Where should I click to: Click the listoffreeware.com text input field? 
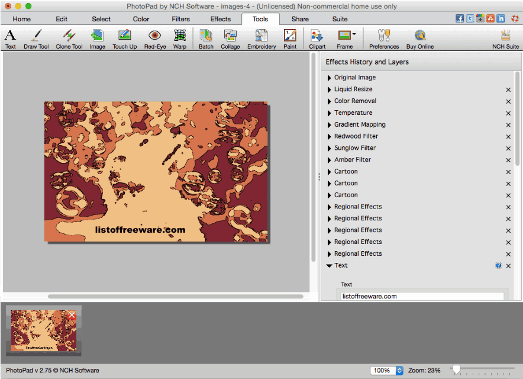pyautogui.click(x=421, y=296)
